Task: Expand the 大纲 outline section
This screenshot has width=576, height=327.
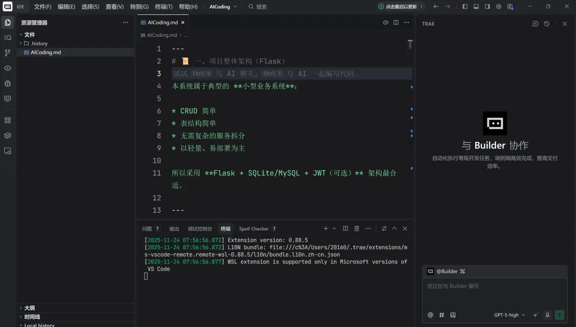Action: 29,308
